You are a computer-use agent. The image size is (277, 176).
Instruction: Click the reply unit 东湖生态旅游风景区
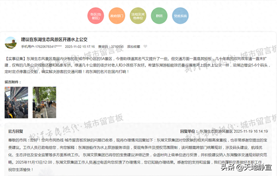click(216, 131)
